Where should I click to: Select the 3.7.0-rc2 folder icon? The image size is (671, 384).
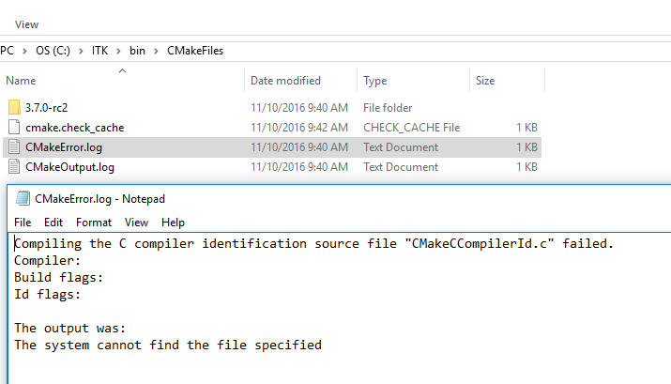click(x=14, y=107)
